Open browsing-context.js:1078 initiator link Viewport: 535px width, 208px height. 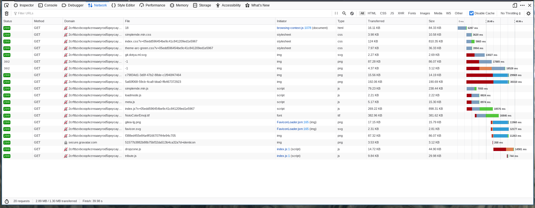click(x=294, y=28)
